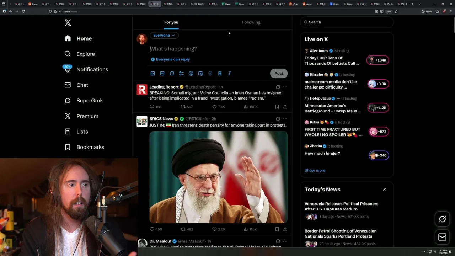Expand the Everyone audience dropdown
455x256 pixels.
164,35
